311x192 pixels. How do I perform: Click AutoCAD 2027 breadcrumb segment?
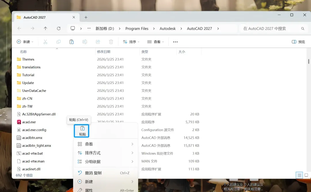pos(199,28)
